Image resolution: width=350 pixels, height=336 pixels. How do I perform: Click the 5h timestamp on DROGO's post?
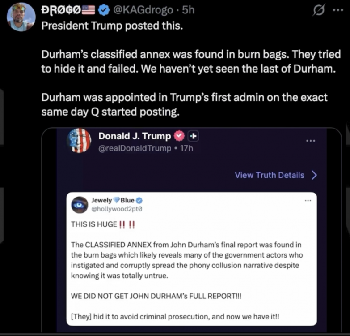pyautogui.click(x=189, y=9)
